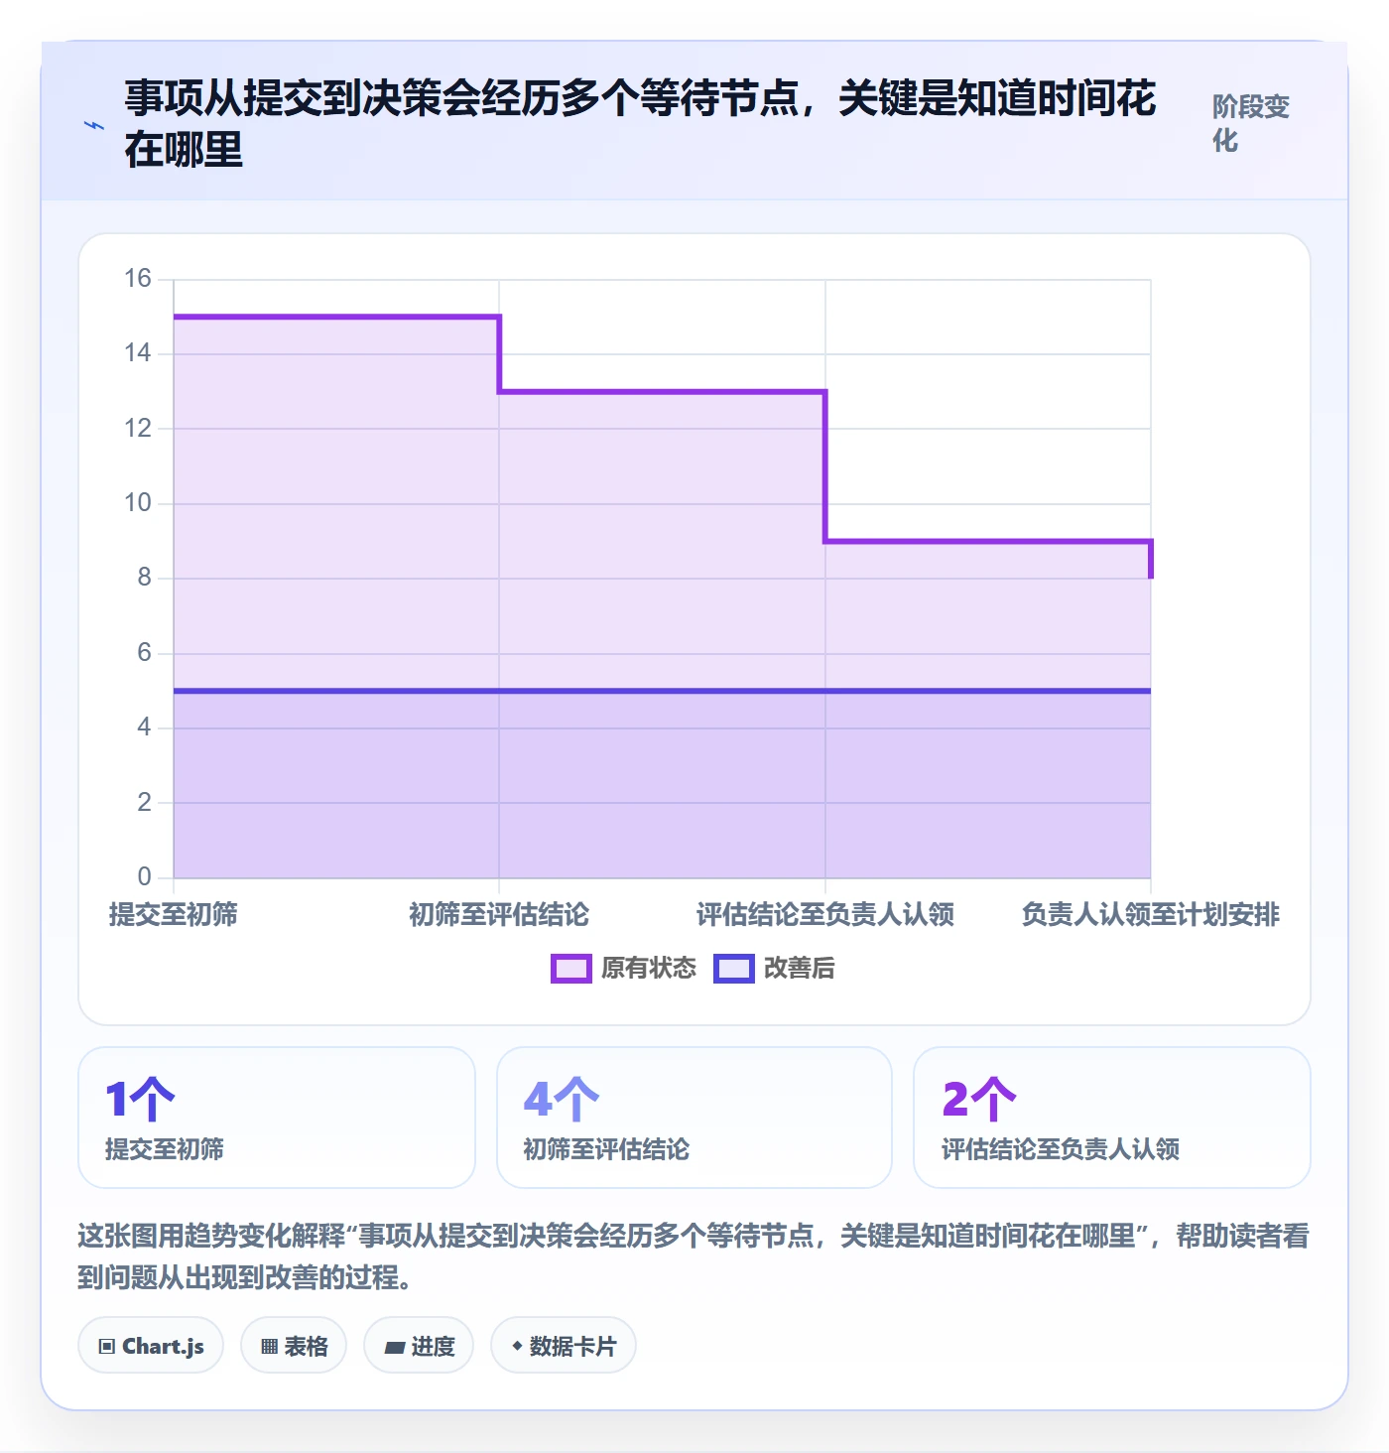Click the purple step line segment at 9
The width and height of the screenshot is (1389, 1453).
(988, 541)
